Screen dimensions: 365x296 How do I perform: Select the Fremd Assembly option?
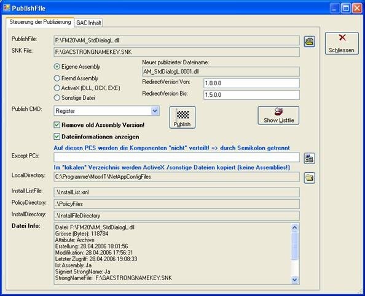click(x=57, y=78)
